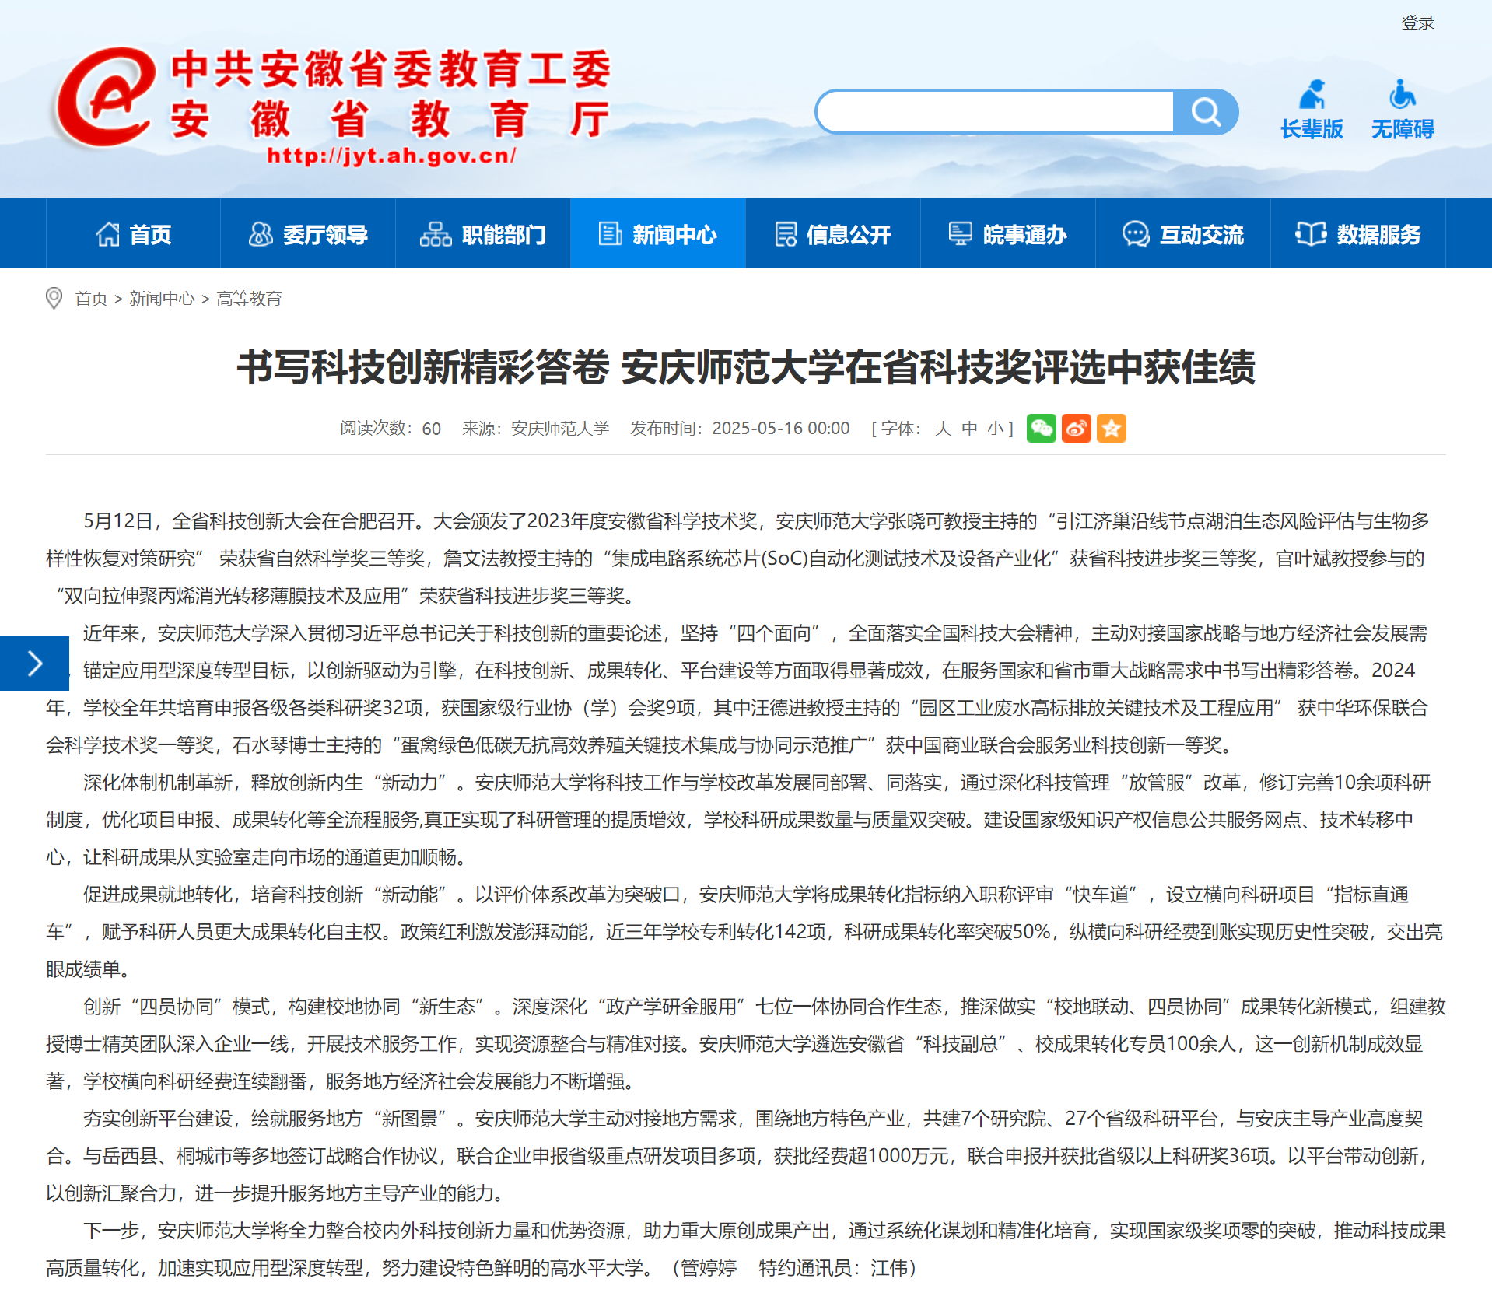The image size is (1492, 1289).
Task: Go to 首页 in navigation bar
Action: pos(133,234)
